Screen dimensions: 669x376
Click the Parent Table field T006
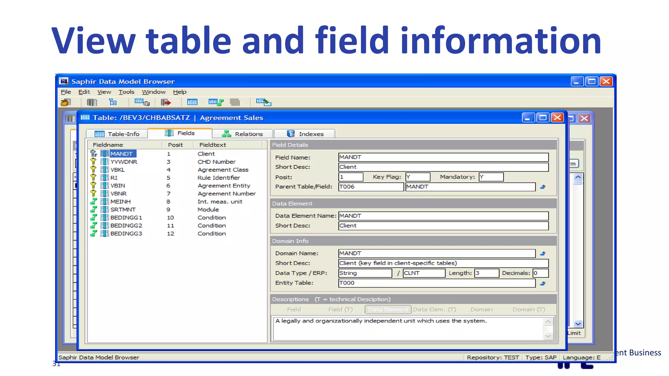tap(371, 187)
